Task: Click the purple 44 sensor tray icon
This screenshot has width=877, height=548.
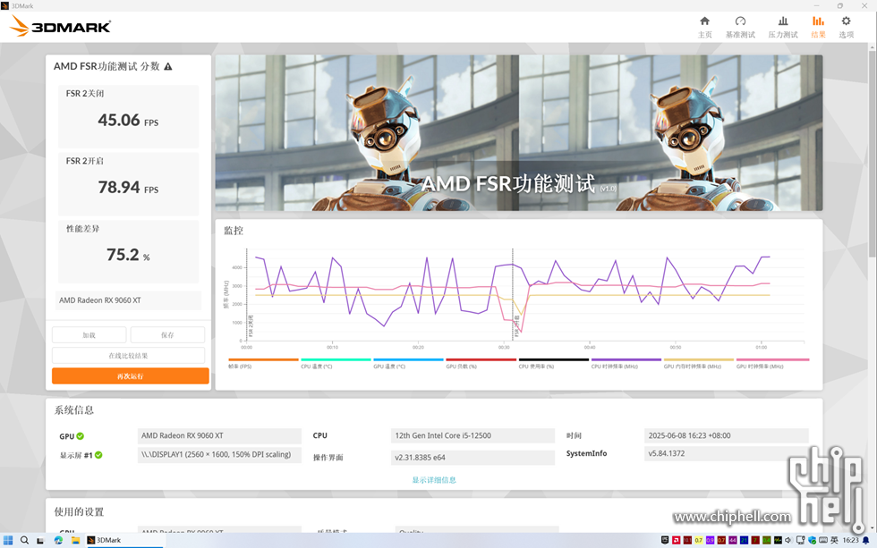Action: pyautogui.click(x=733, y=540)
